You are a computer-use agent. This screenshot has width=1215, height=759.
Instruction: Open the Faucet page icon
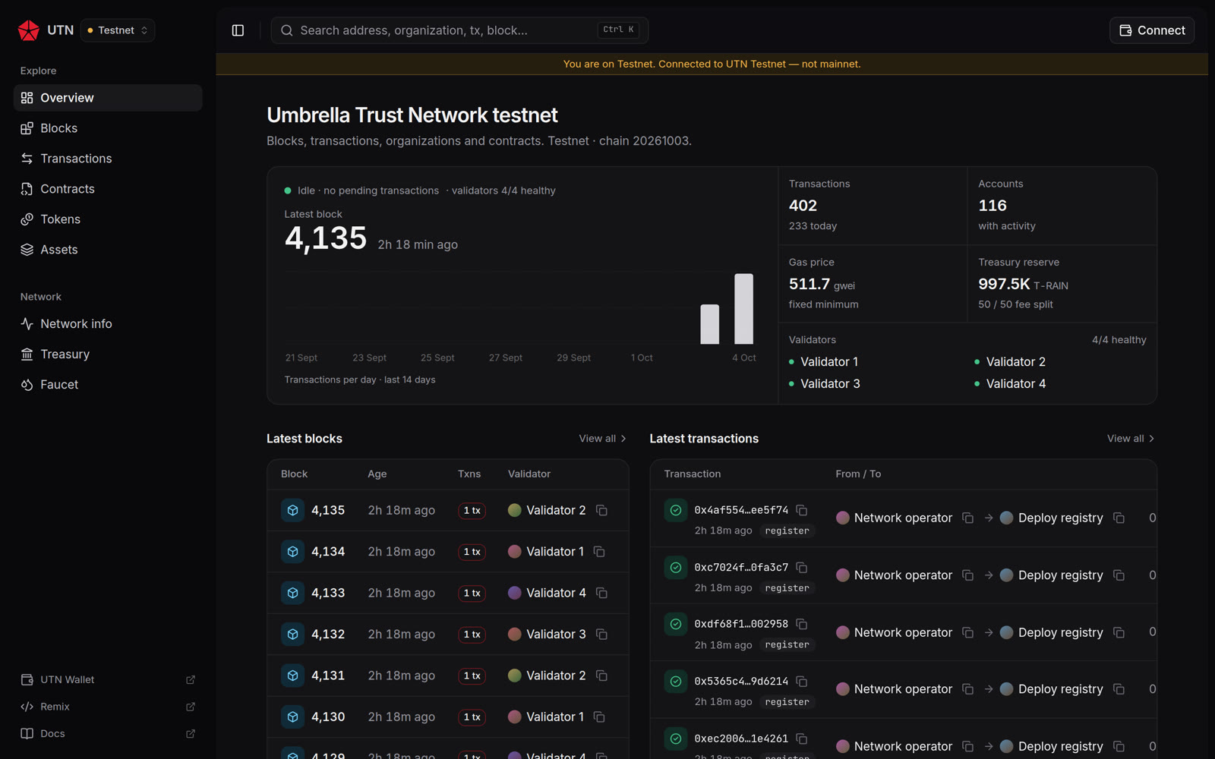[27, 385]
